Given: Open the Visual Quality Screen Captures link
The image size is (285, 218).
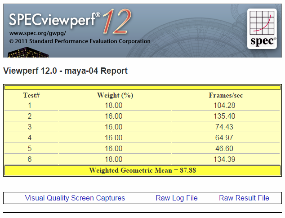Looking at the screenshot, I should click(x=75, y=198).
